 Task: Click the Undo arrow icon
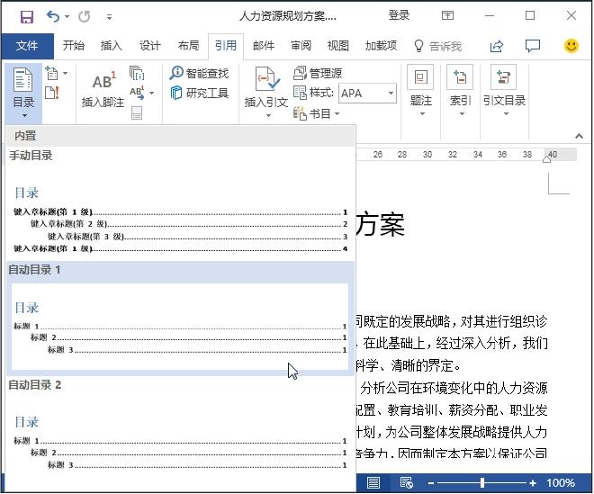(x=52, y=16)
